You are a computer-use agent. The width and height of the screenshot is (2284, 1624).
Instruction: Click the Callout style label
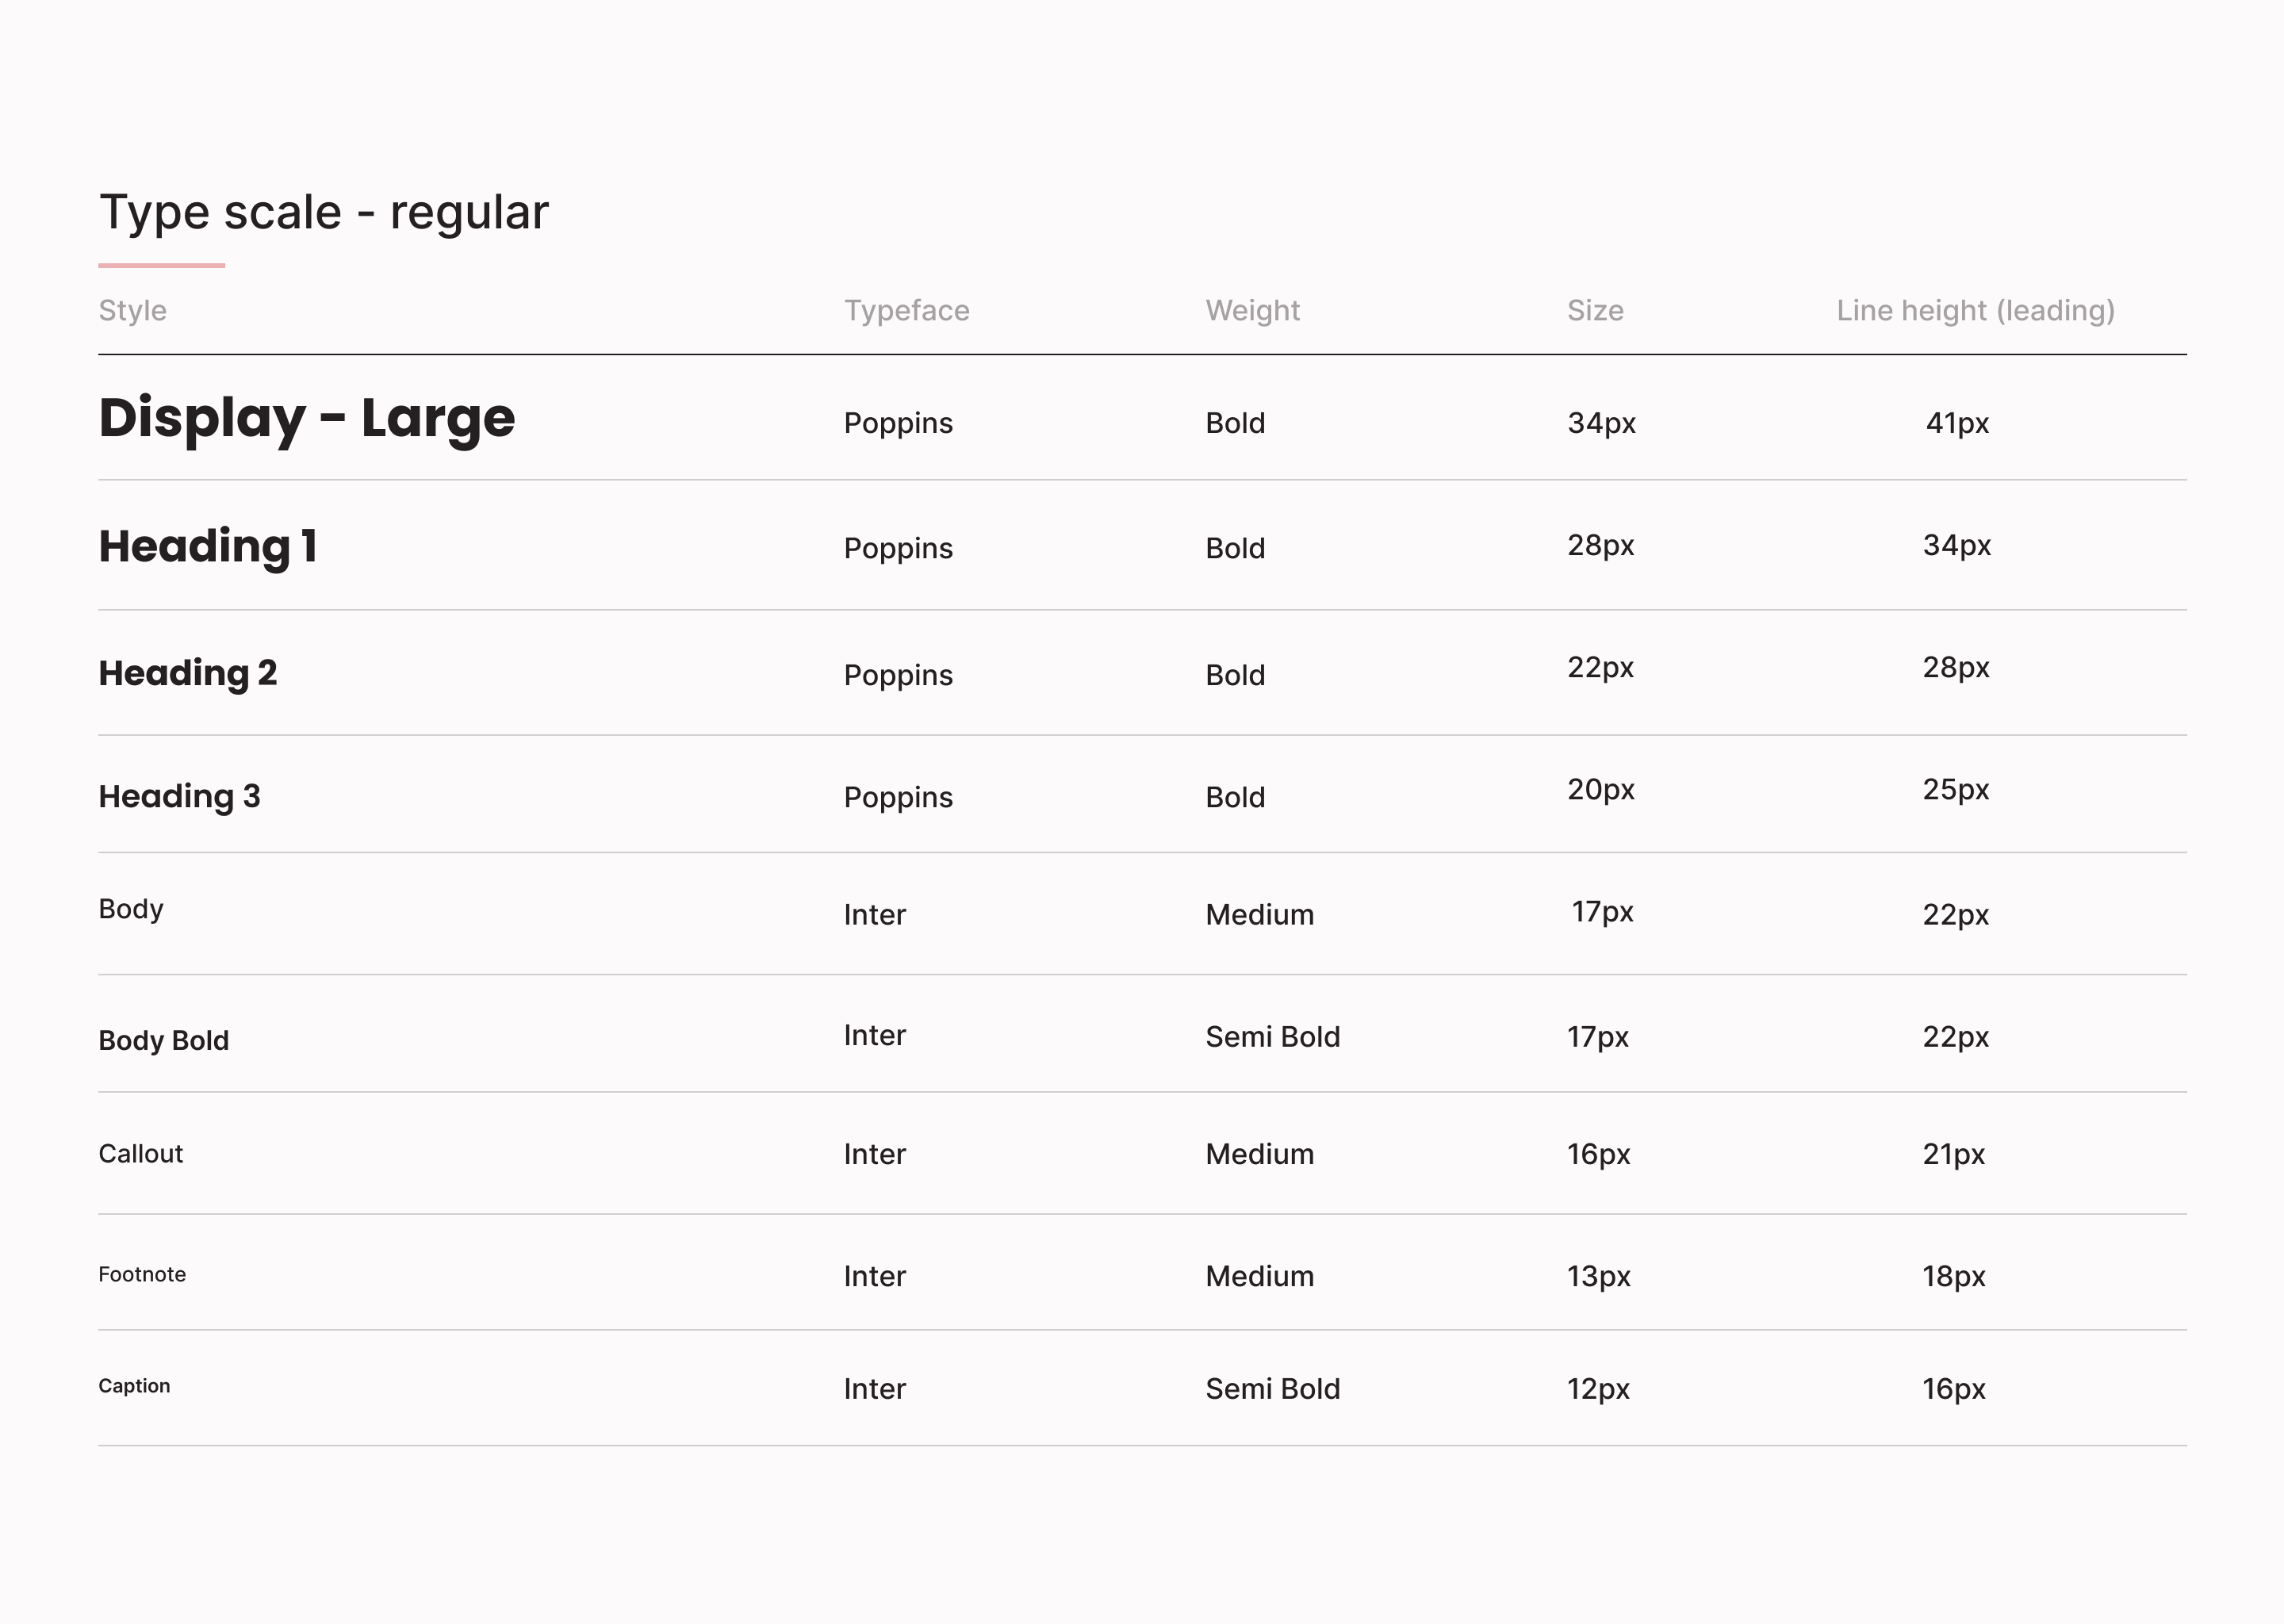tap(141, 1154)
